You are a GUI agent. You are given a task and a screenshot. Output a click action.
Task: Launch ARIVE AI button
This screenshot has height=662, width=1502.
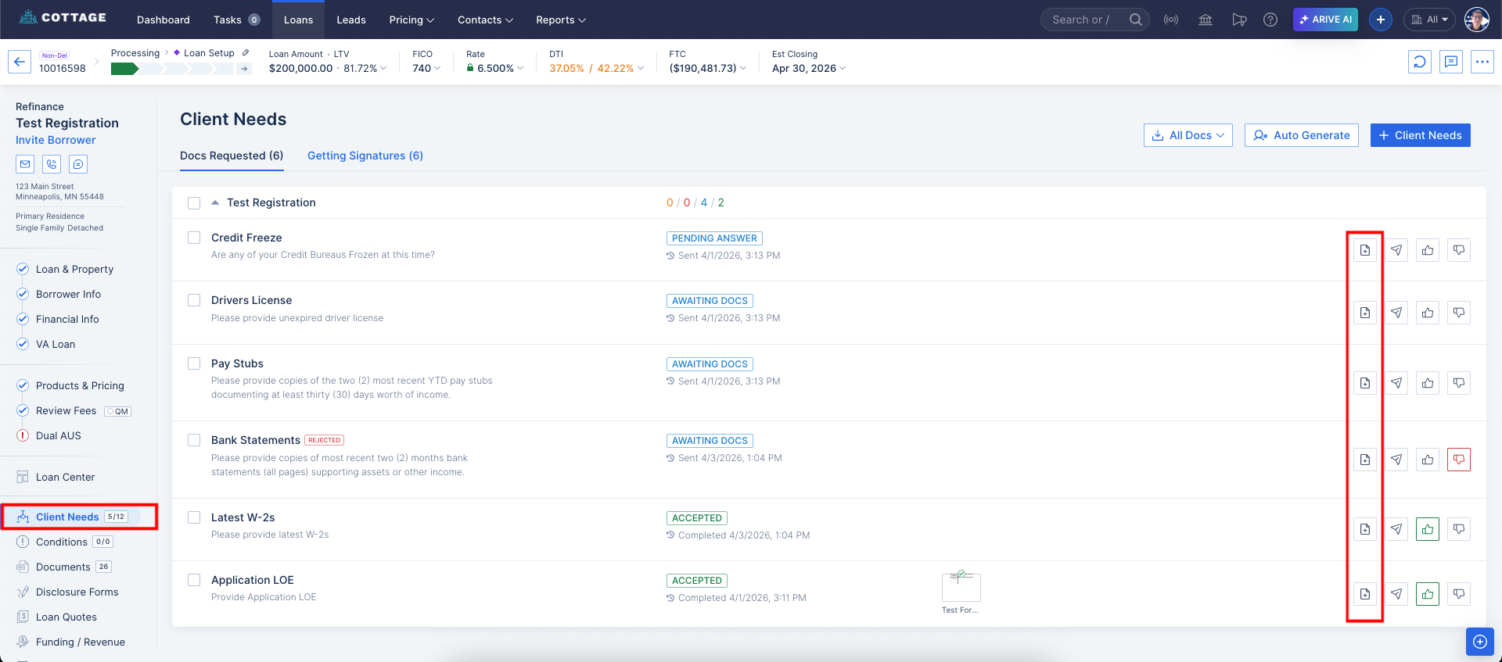(x=1325, y=20)
